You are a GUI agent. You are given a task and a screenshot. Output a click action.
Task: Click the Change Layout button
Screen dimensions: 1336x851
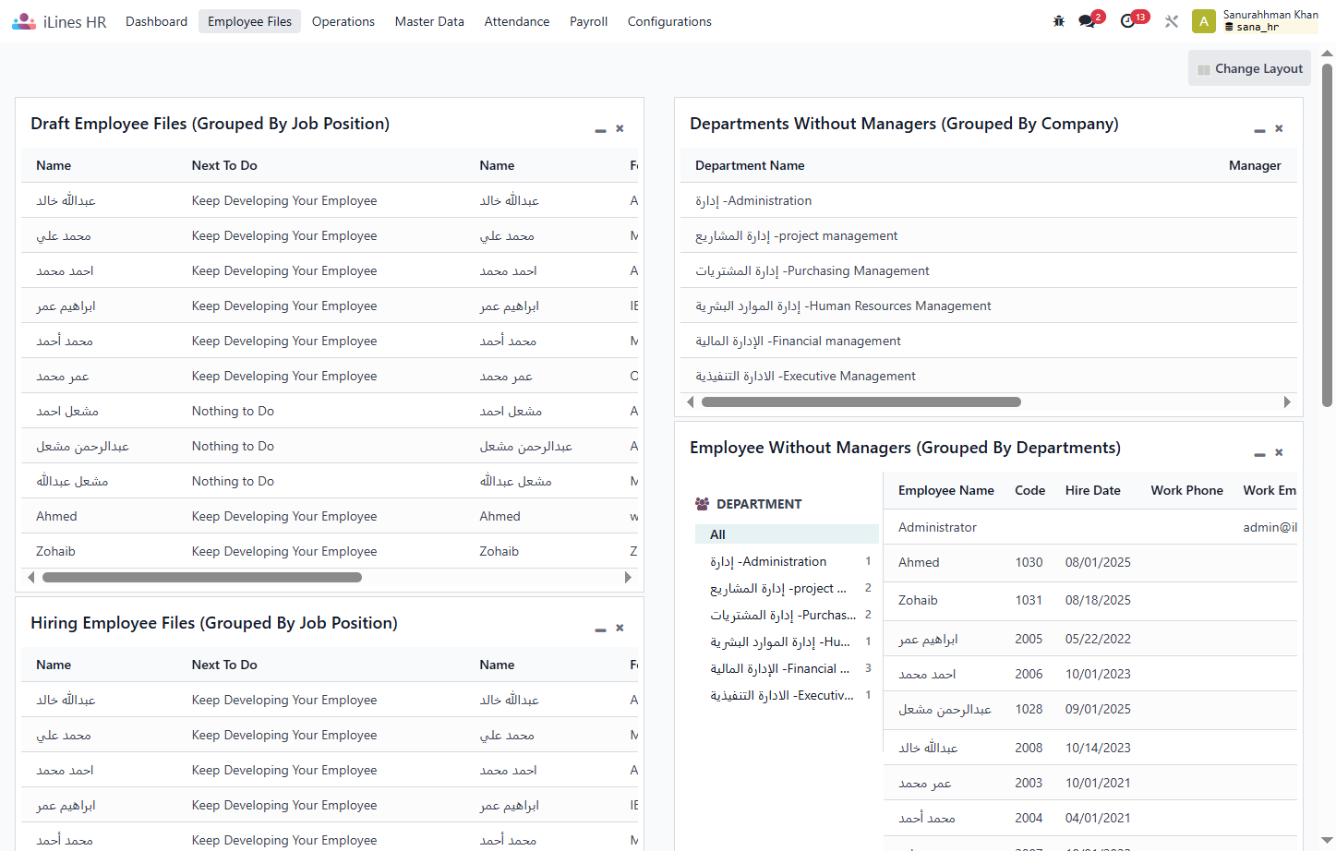pyautogui.click(x=1249, y=68)
